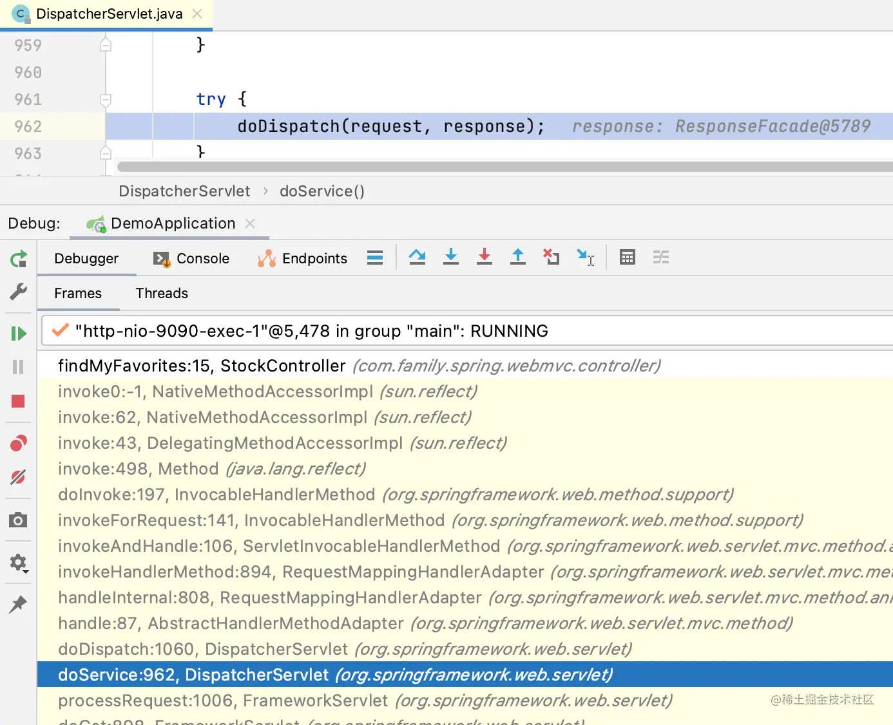Select doService:962 DispatcherServlet frame
This screenshot has width=893, height=725.
point(465,675)
